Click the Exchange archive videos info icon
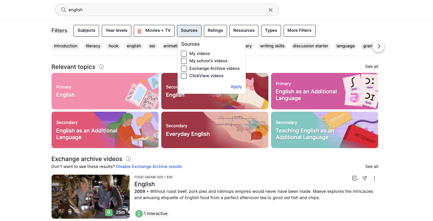433x221 pixels. coord(128,159)
